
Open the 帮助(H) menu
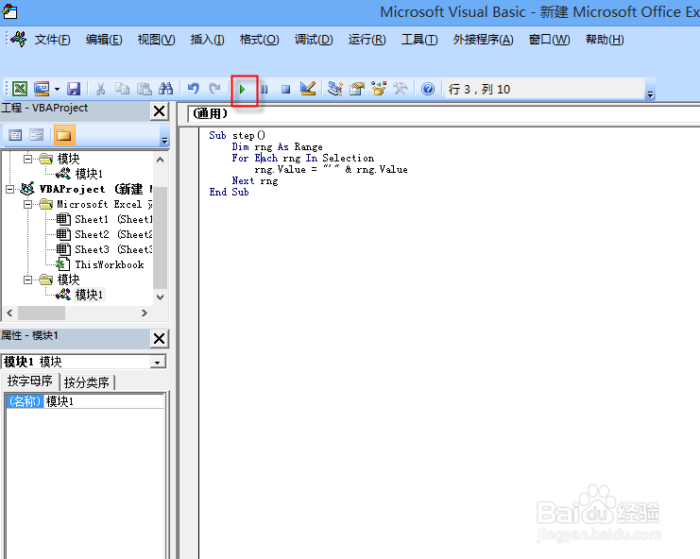pyautogui.click(x=605, y=40)
